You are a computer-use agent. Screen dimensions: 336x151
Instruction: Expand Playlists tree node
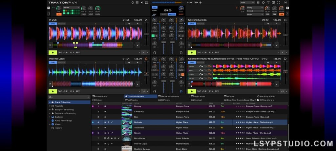[x=50, y=106]
